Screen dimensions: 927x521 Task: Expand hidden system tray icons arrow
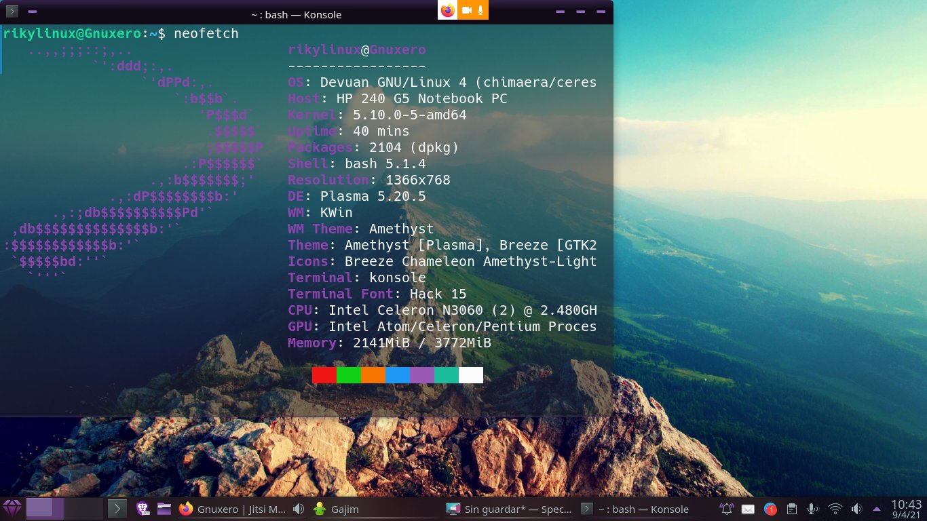[x=877, y=509]
